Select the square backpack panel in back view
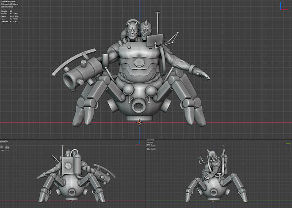 click(x=68, y=166)
